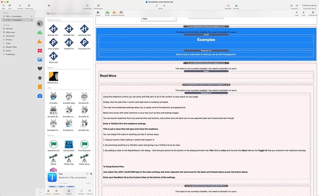319x196 pixels.
Task: Click the Add page toolbar icon
Action: pos(3,6)
